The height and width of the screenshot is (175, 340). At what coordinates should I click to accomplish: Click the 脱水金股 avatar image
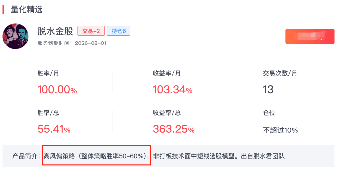(x=15, y=36)
